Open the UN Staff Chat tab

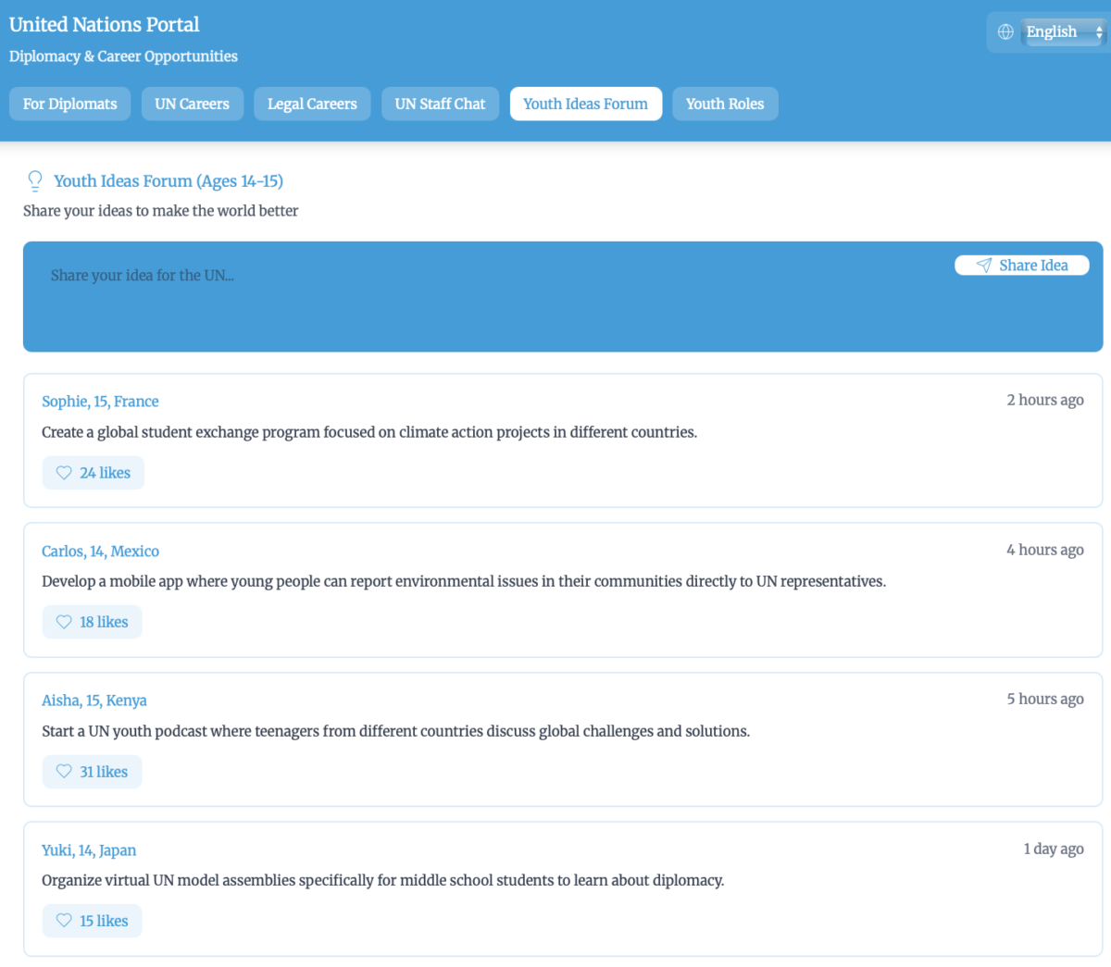(440, 104)
